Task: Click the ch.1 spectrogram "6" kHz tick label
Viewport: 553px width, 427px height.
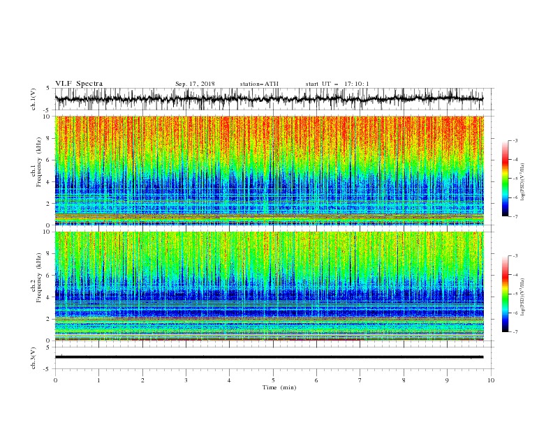Action: (x=48, y=160)
